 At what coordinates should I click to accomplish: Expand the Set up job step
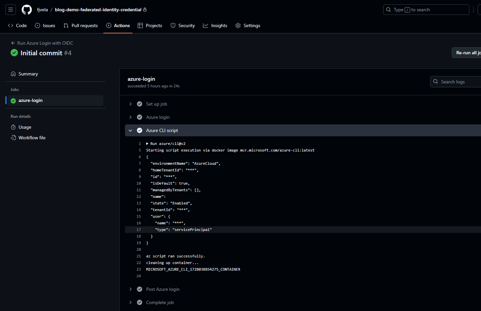click(x=130, y=104)
